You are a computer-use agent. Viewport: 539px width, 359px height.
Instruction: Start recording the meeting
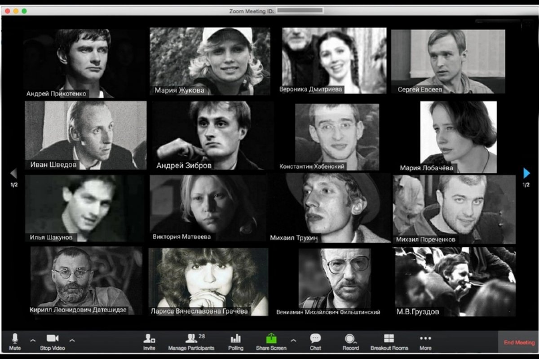click(350, 342)
